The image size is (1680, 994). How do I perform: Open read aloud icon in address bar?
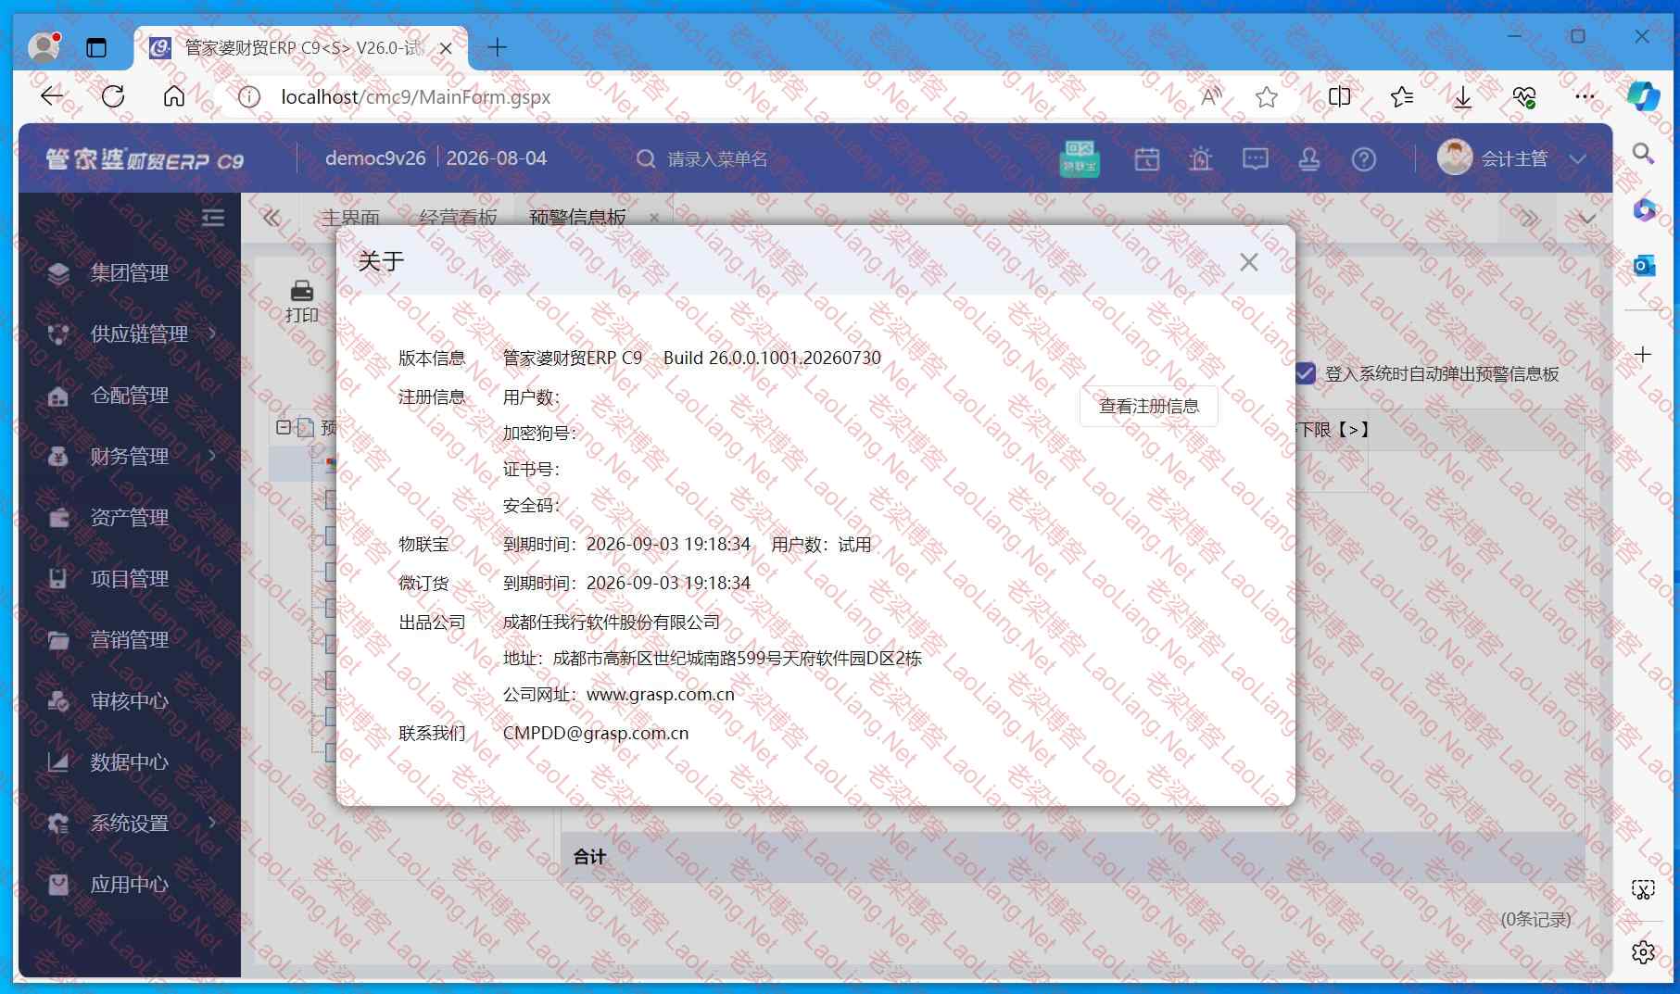click(x=1211, y=96)
